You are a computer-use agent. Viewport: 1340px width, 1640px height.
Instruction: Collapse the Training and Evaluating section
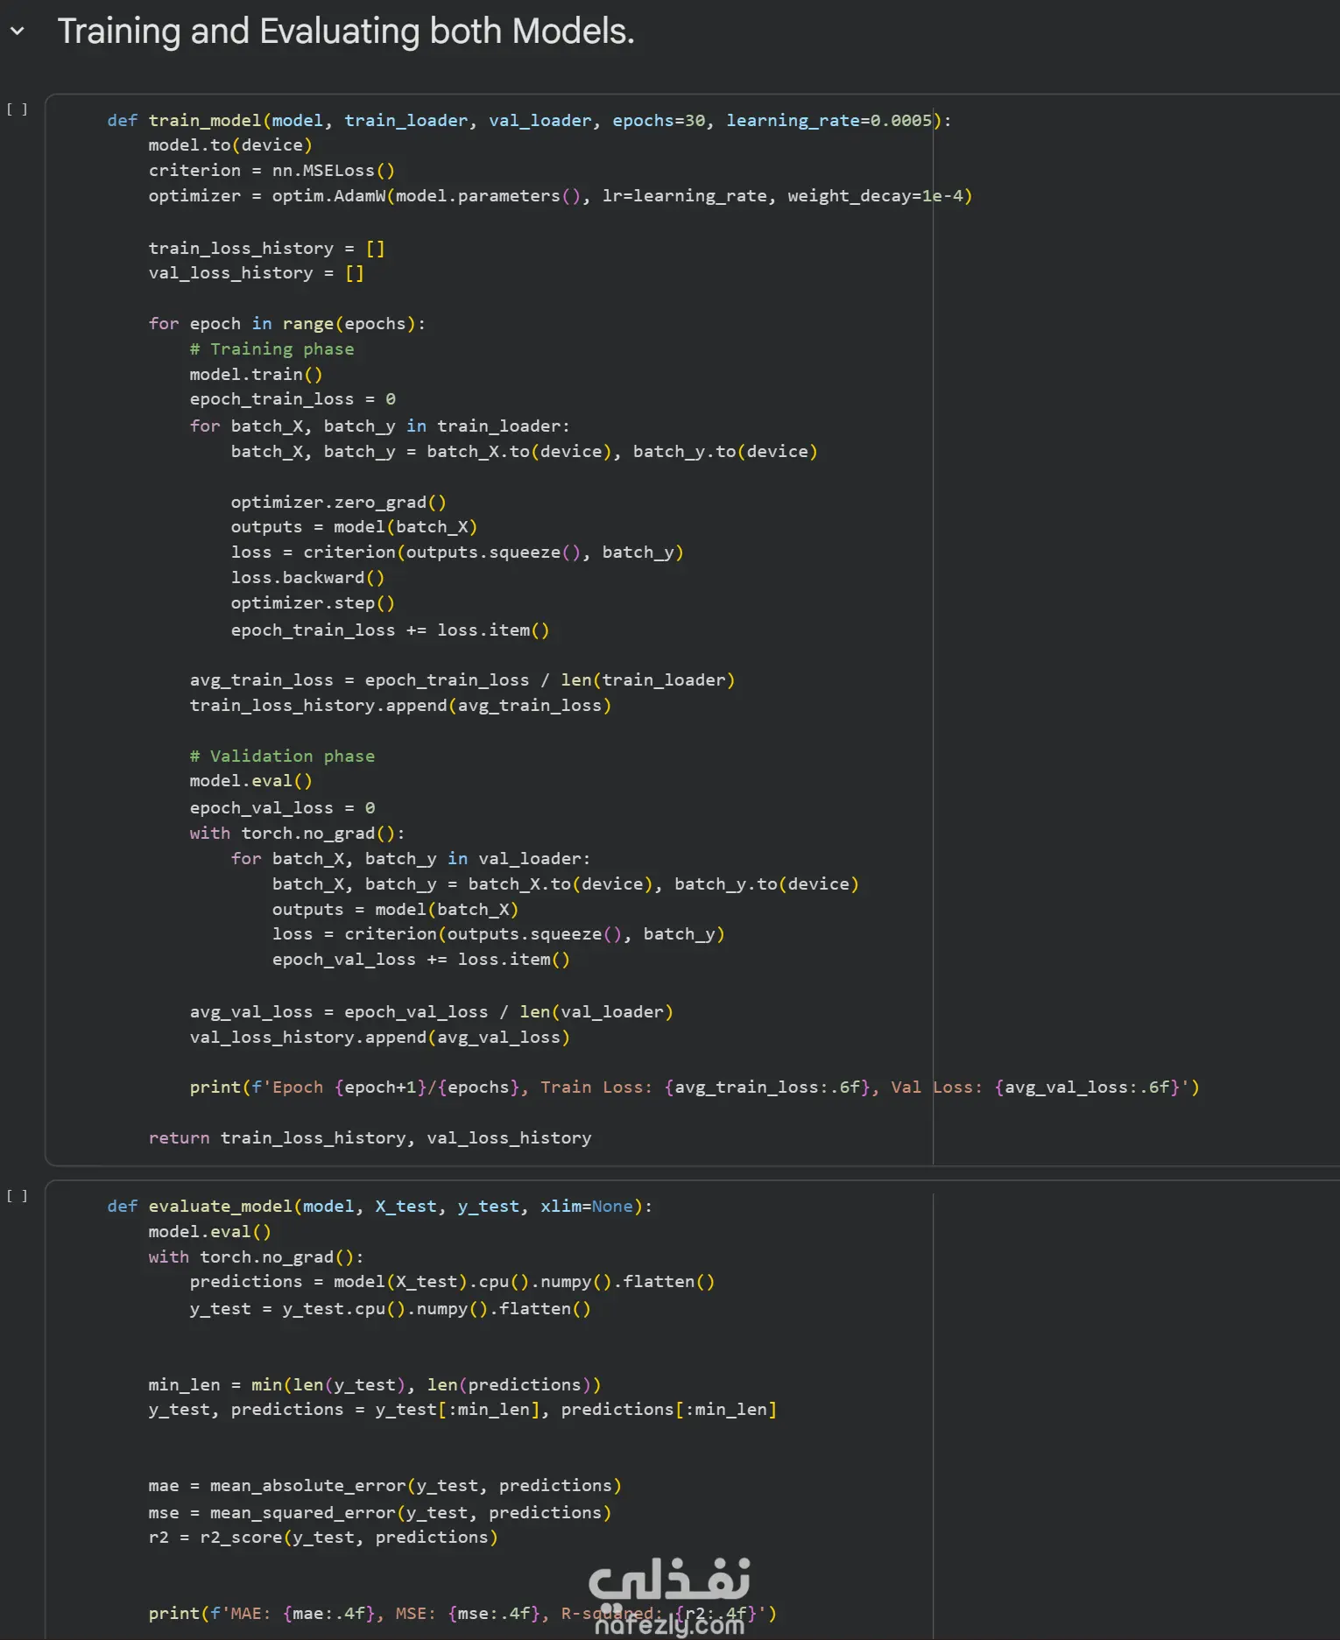[x=17, y=32]
